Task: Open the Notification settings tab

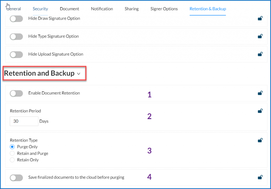Action: tap(102, 9)
